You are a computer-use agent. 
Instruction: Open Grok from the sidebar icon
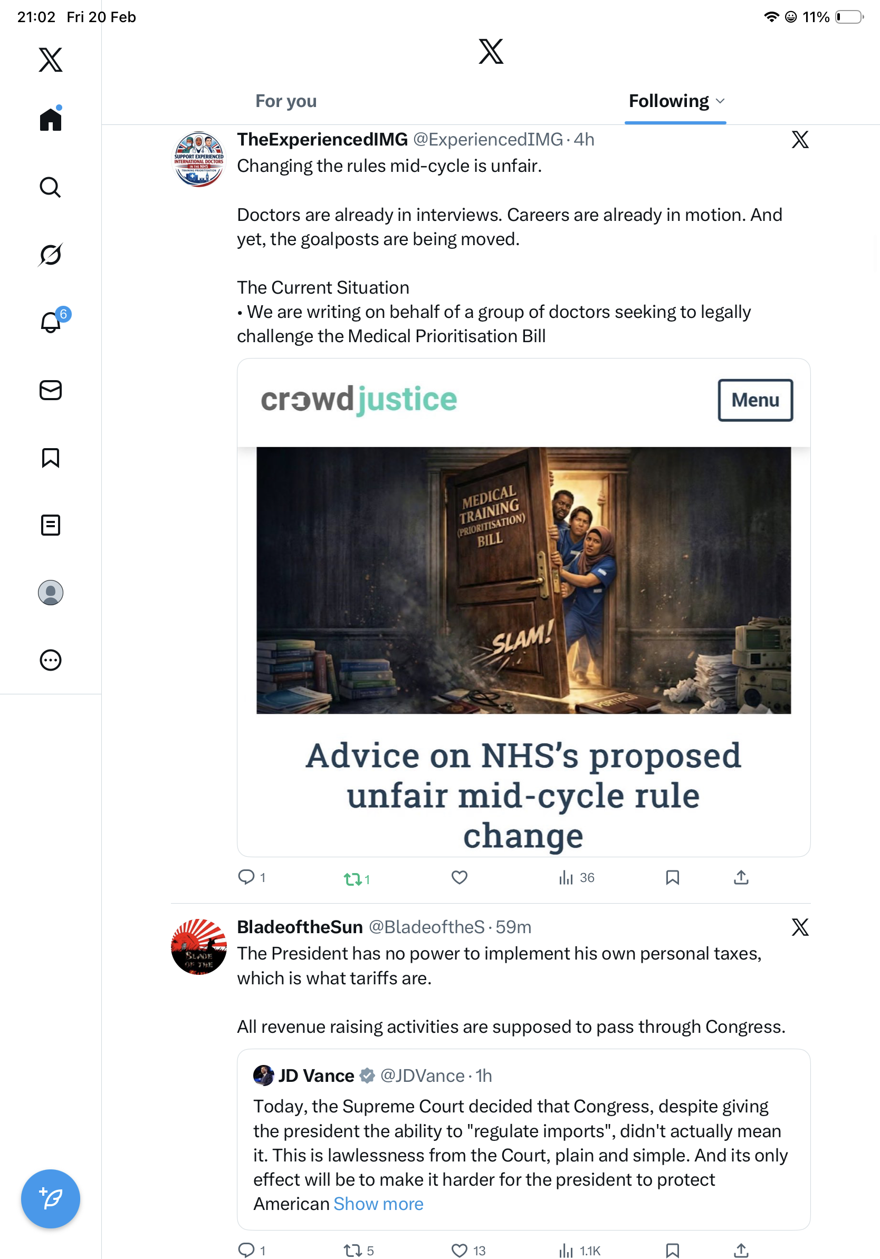coord(51,255)
